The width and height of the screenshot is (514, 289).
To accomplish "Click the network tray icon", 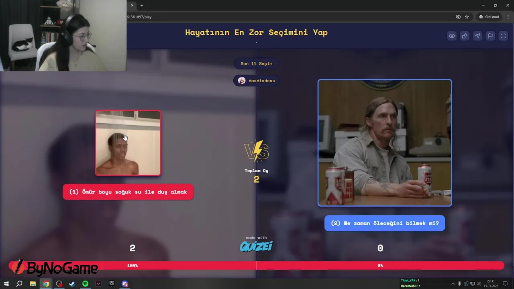I will tap(472, 284).
